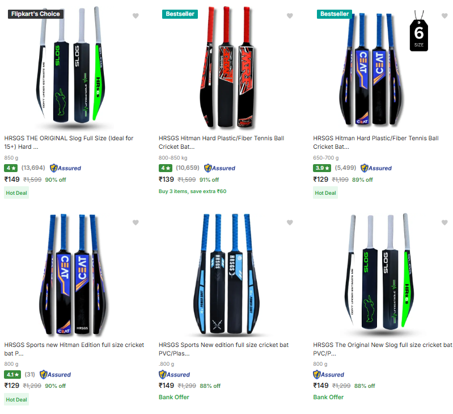453x414 pixels.
Task: Favorite the Hitman Edition CEAT bat
Action: 136,223
